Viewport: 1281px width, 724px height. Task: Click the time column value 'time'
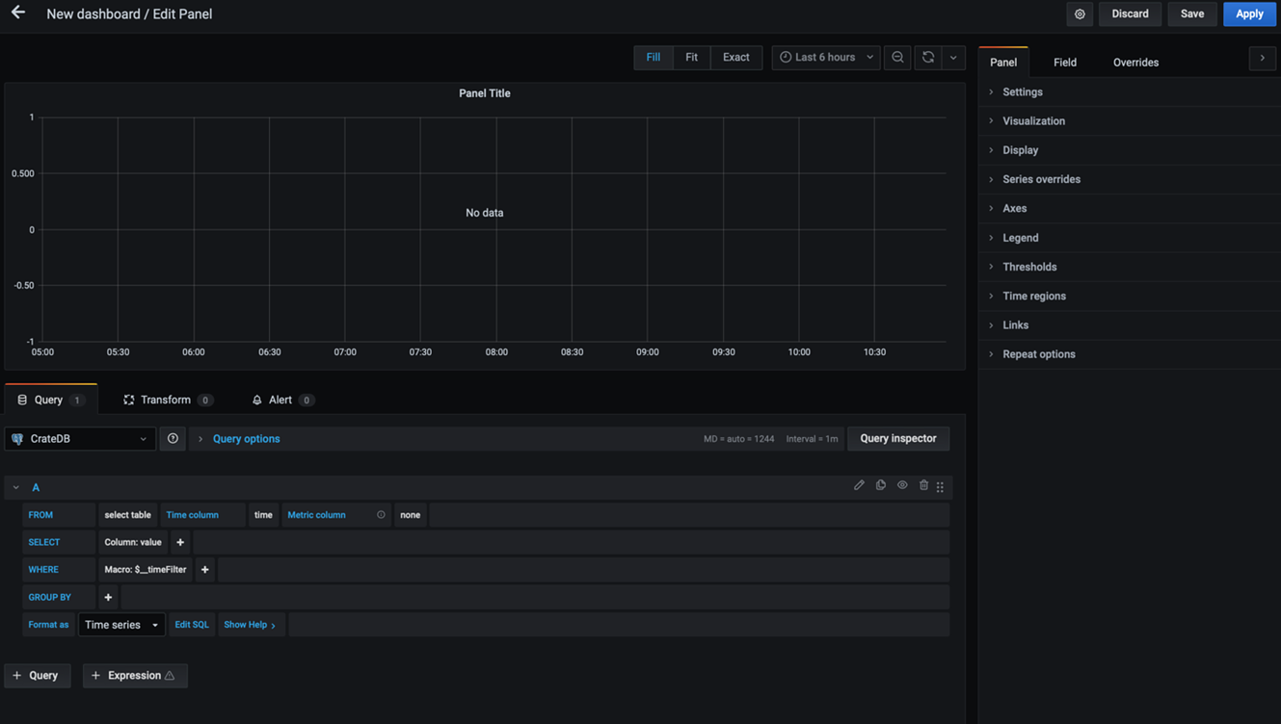pyautogui.click(x=263, y=515)
